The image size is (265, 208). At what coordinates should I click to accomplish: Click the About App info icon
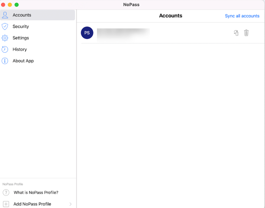tap(5, 61)
